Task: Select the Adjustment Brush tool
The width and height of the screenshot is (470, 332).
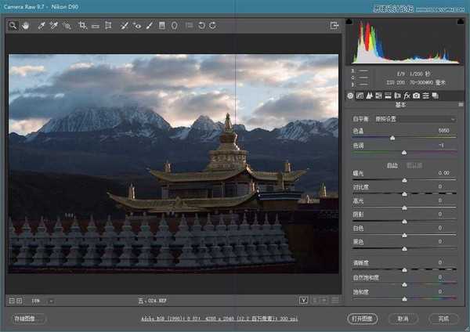Action: [149, 26]
